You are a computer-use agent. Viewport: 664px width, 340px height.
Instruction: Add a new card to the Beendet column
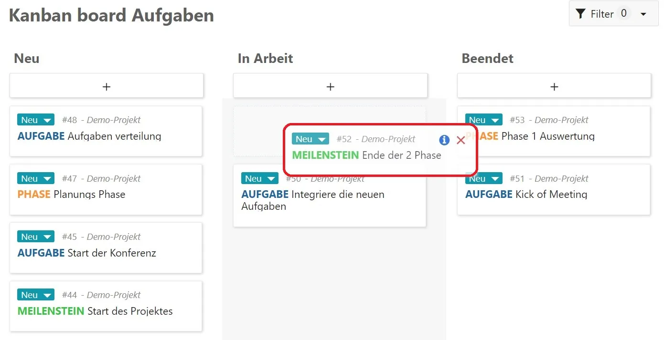coord(554,86)
